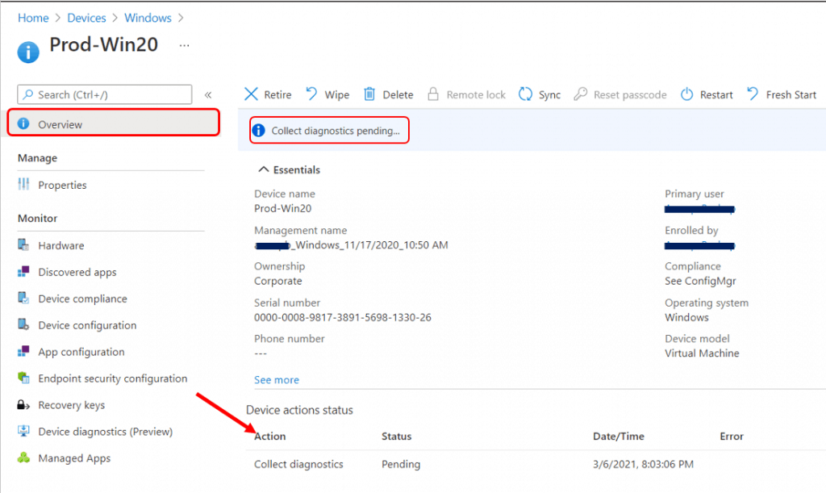826x493 pixels.
Task: Click the Sync button label
Action: pyautogui.click(x=549, y=95)
